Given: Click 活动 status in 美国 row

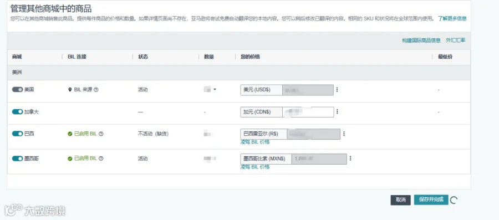Looking at the screenshot, I should pos(143,90).
